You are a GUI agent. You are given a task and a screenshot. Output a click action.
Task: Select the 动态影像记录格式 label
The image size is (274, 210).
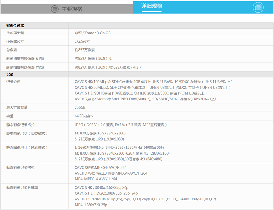tap(20, 168)
